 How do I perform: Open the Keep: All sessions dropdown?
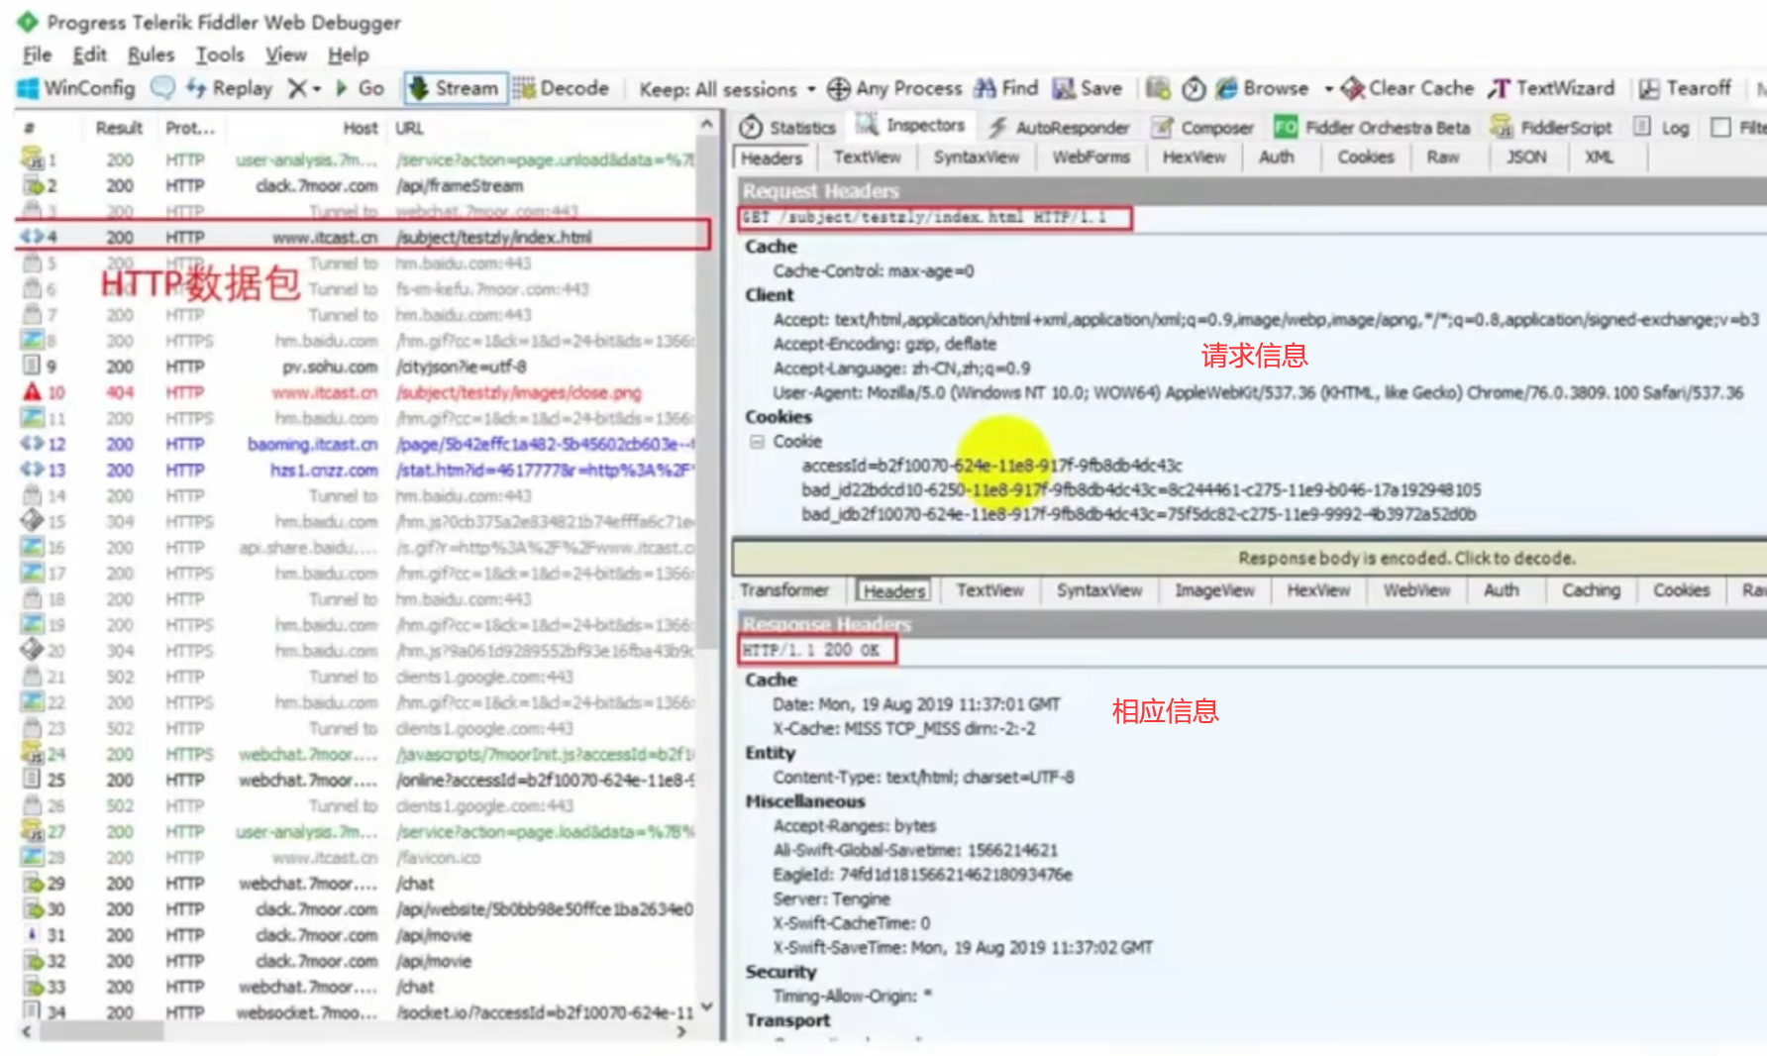727,89
